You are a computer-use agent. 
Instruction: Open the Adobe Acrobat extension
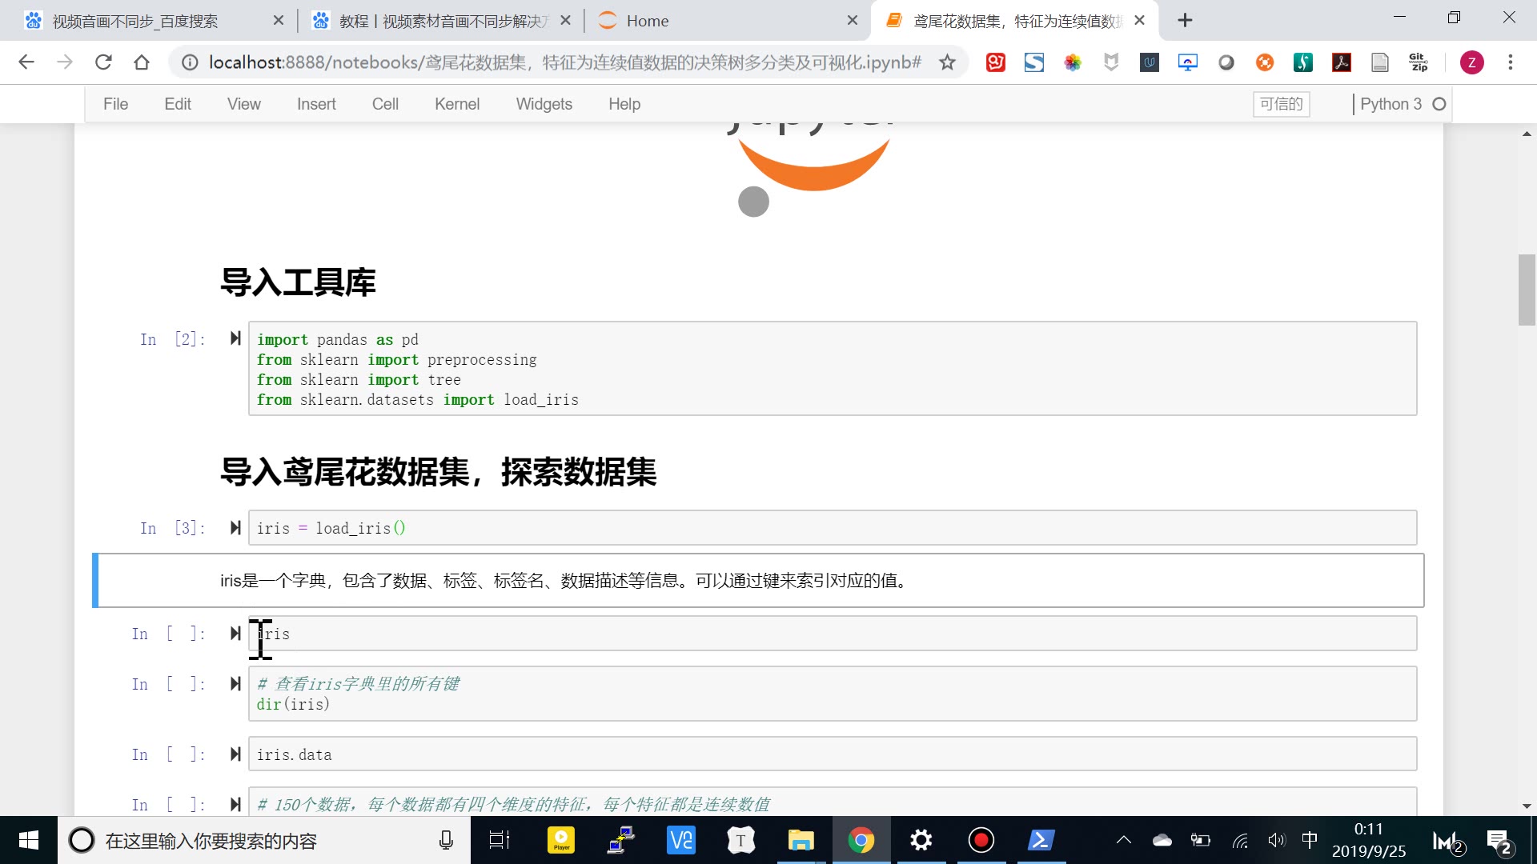point(1342,62)
